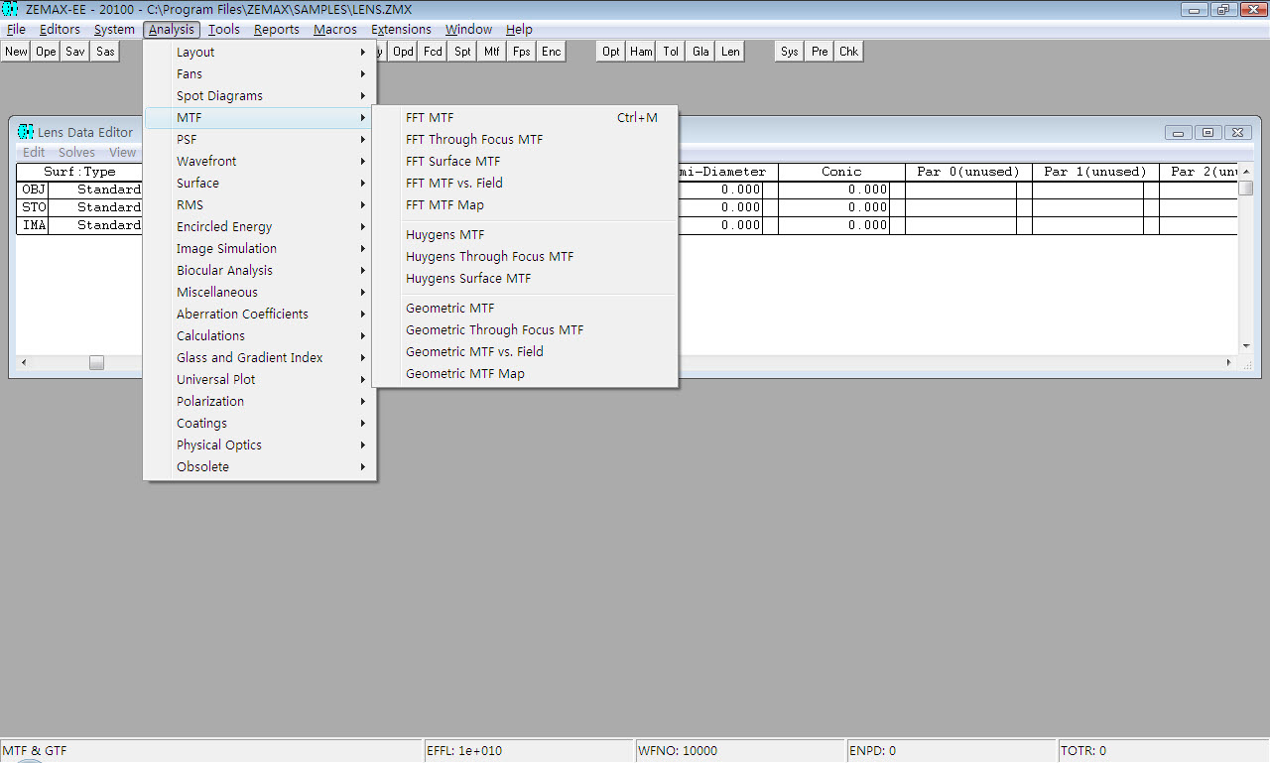The image size is (1270, 763).
Task: Choose Geometric MTF
Action: coord(525,308)
